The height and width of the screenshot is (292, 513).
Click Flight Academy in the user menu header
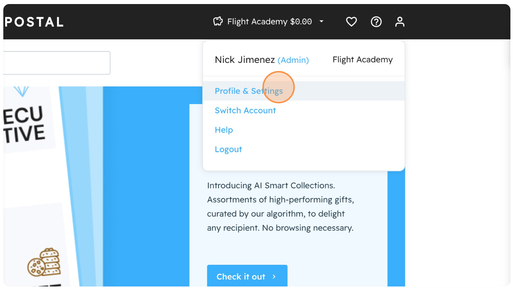[x=362, y=60]
